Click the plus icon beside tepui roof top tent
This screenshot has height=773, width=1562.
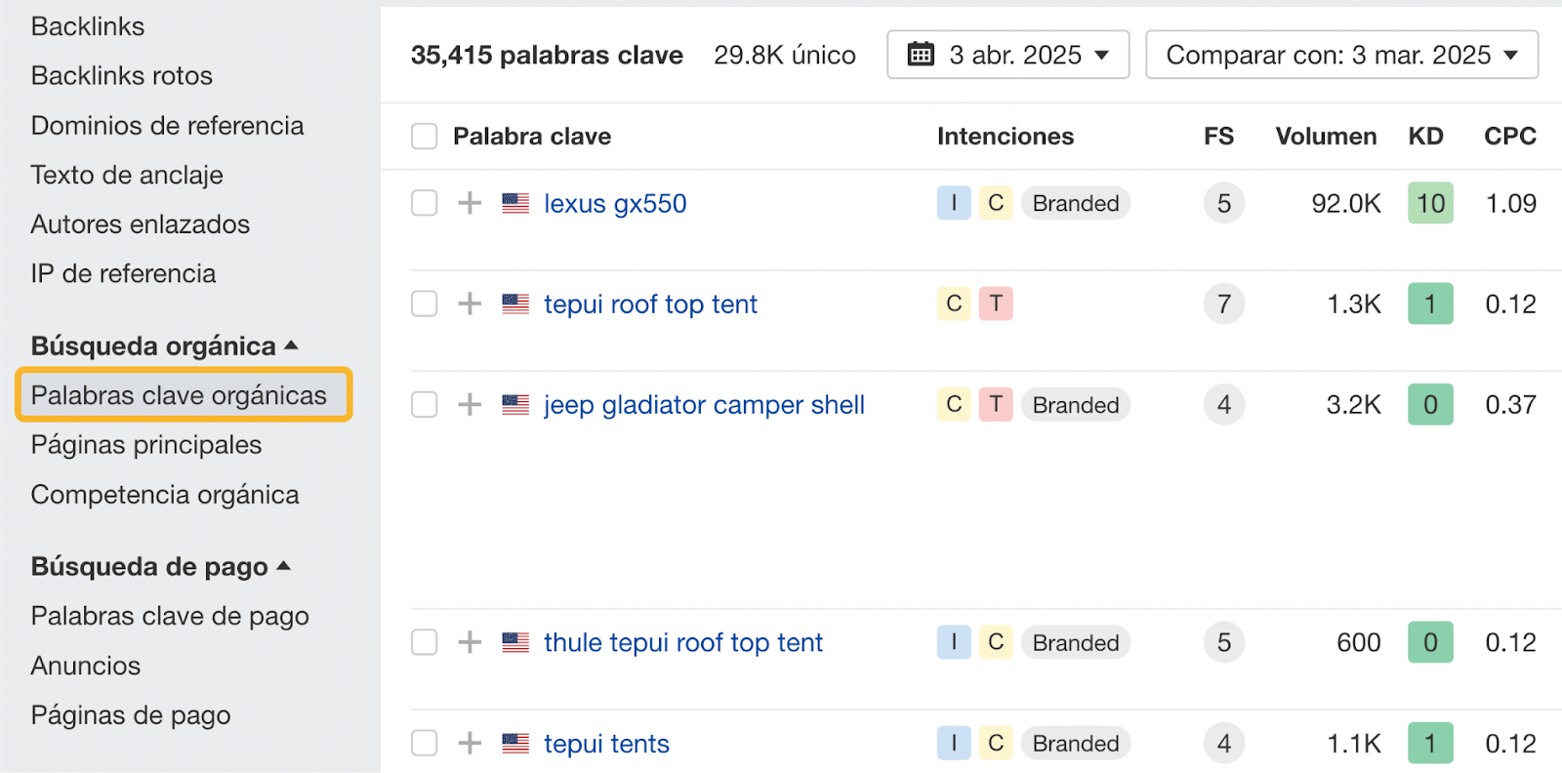point(470,304)
